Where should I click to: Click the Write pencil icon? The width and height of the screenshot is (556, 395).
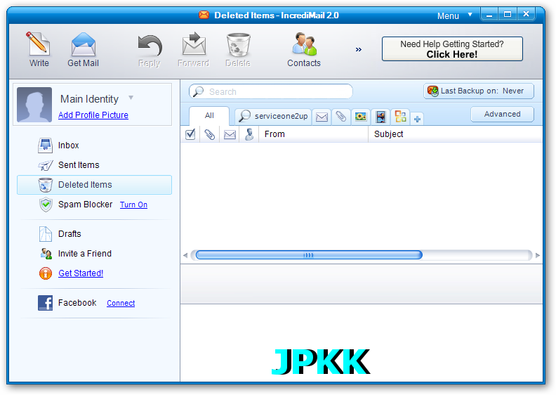(x=38, y=44)
